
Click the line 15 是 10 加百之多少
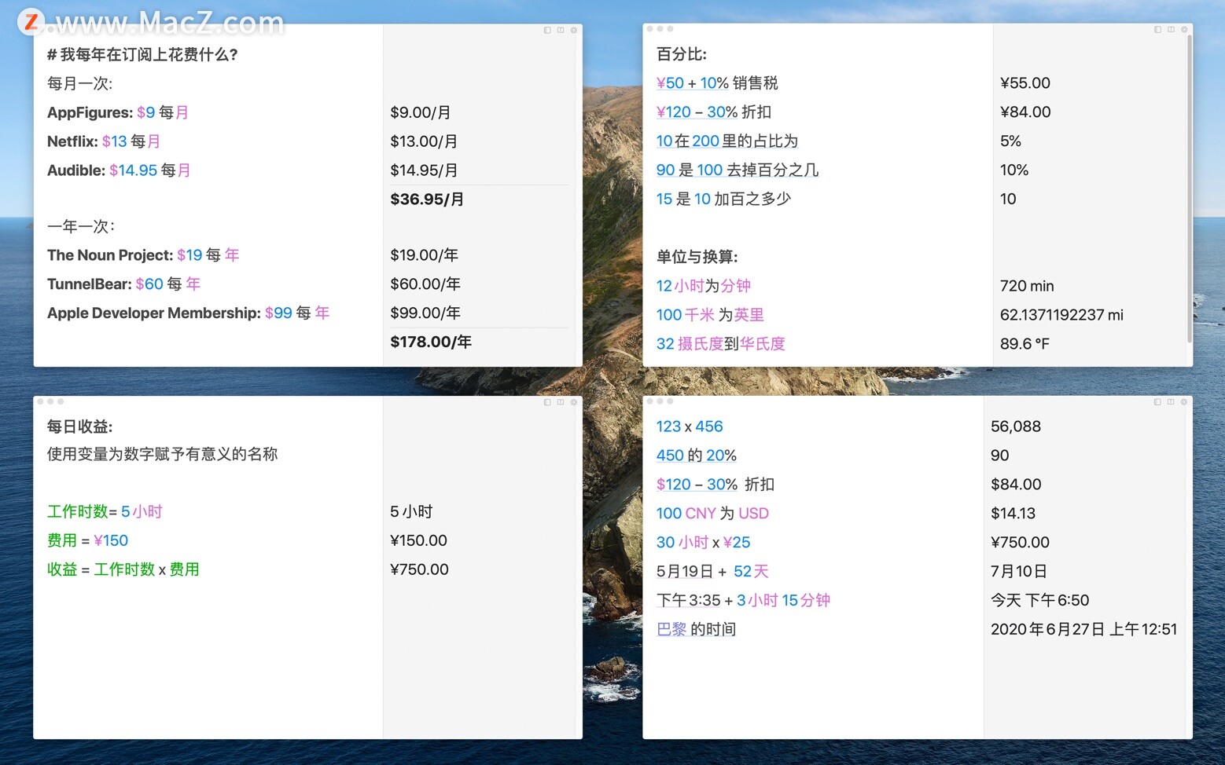coord(723,199)
